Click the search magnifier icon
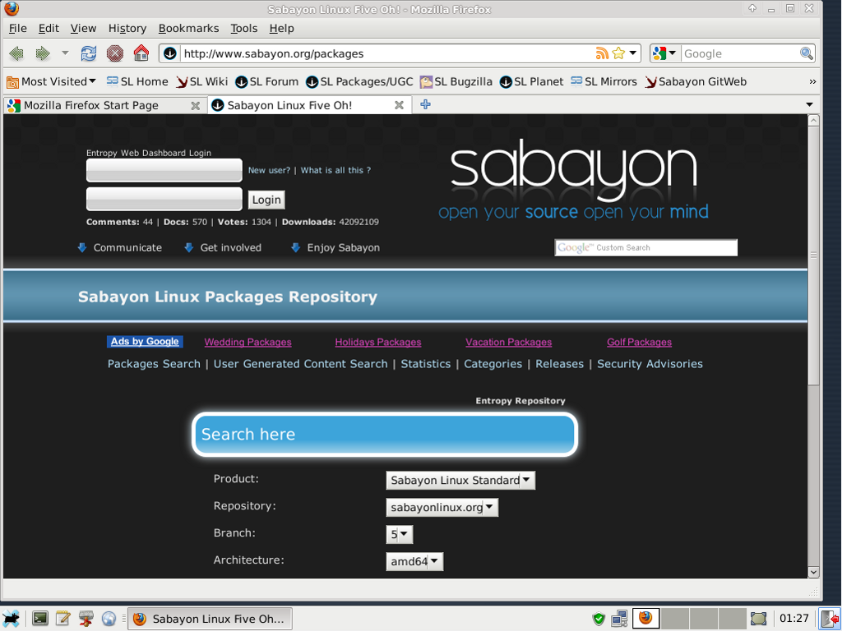Screen dimensions: 842x631 click(806, 53)
